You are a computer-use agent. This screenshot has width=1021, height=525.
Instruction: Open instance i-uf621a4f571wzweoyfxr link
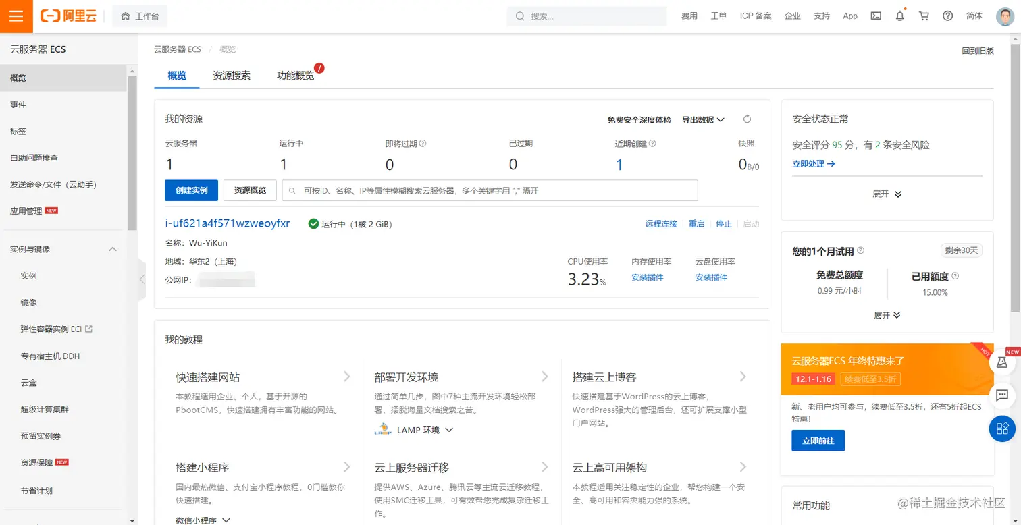(x=227, y=223)
